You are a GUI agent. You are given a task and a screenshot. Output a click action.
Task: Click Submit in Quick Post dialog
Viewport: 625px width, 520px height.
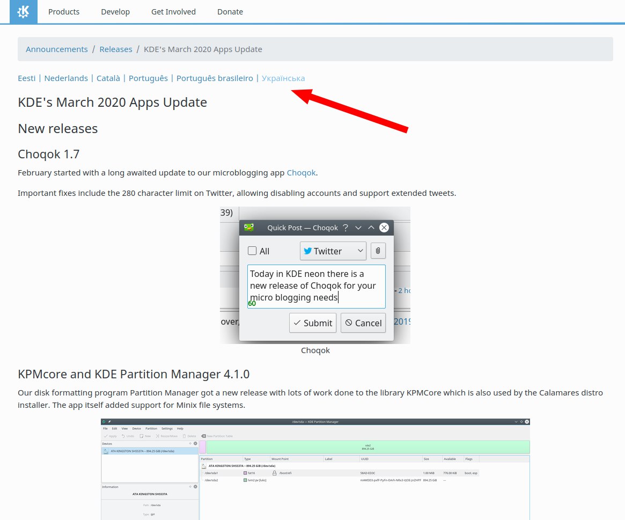[x=313, y=323]
